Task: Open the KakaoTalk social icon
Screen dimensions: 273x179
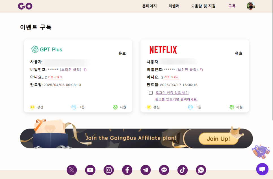Action: (164, 170)
